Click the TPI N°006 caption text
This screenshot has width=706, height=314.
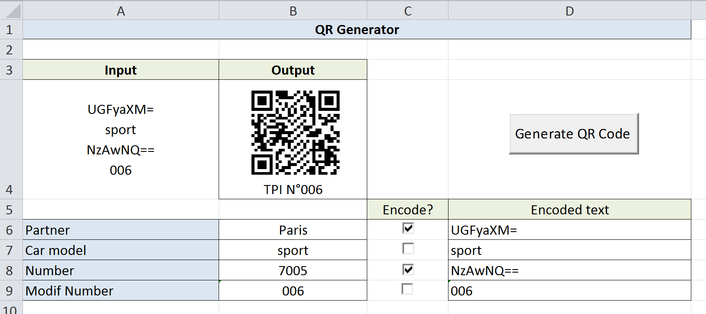pyautogui.click(x=293, y=190)
